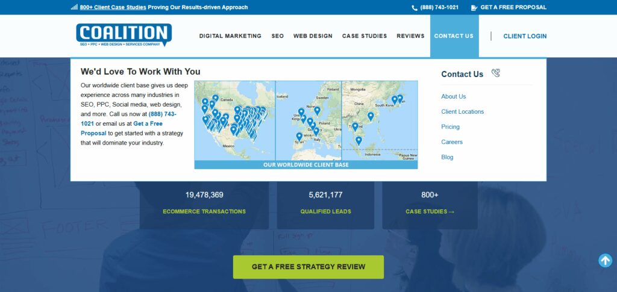Open the SEO menu item
The width and height of the screenshot is (617, 292).
(277, 36)
